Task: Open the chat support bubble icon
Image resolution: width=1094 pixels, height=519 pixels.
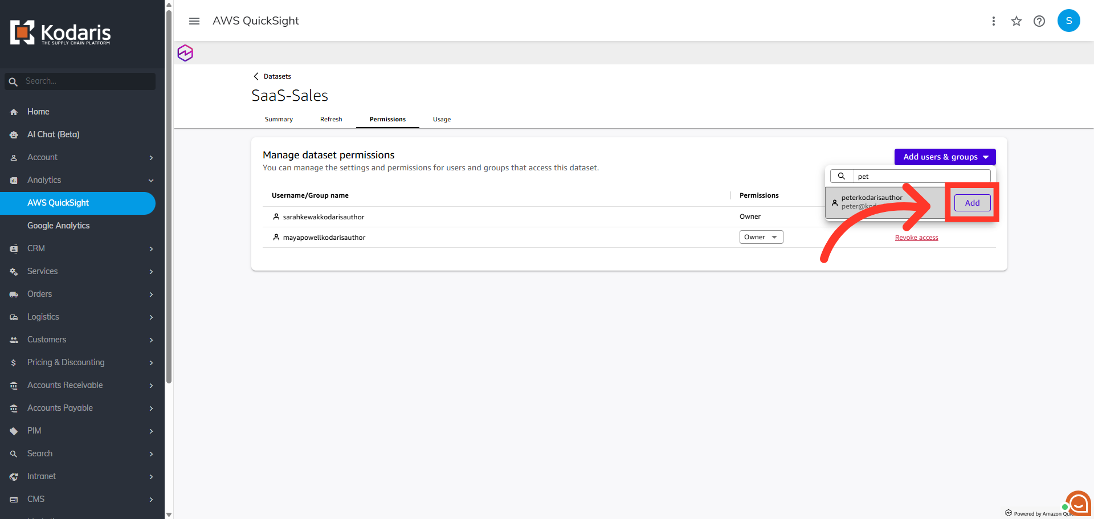Action: (1078, 504)
